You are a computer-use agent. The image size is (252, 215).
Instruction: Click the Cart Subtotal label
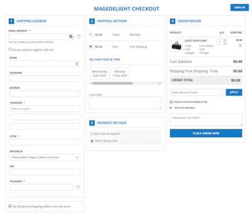point(181,62)
